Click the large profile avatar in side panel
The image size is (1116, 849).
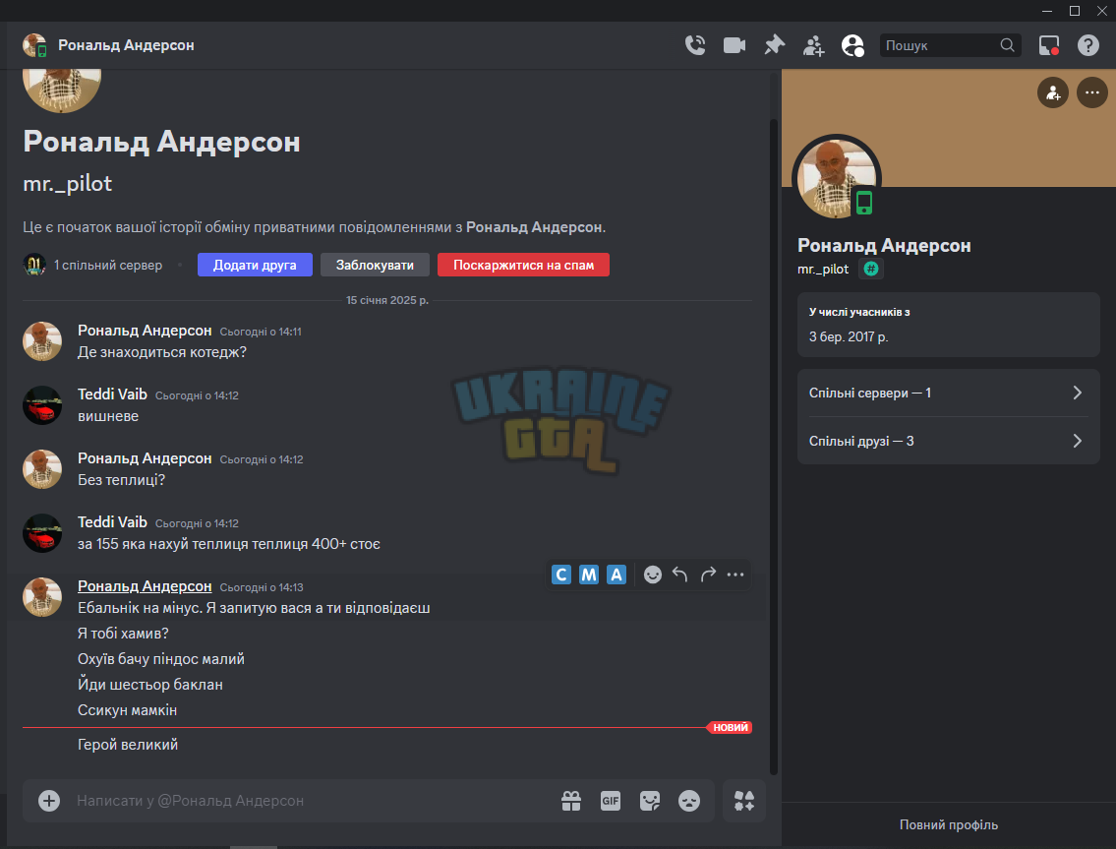point(836,178)
